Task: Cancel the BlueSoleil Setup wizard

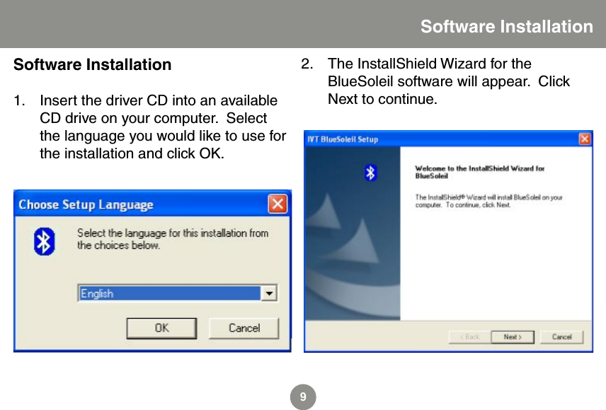Action: (561, 338)
